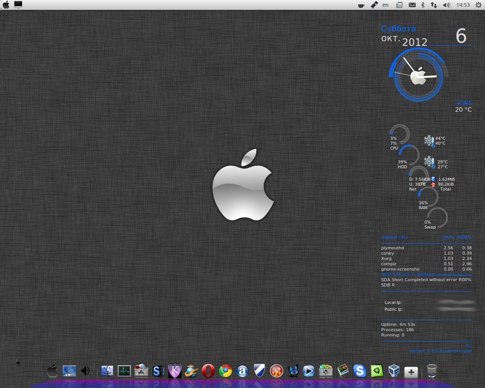This screenshot has height=388, width=485.
Task: Click the Caffeine cup tray icon
Action: tap(361, 5)
